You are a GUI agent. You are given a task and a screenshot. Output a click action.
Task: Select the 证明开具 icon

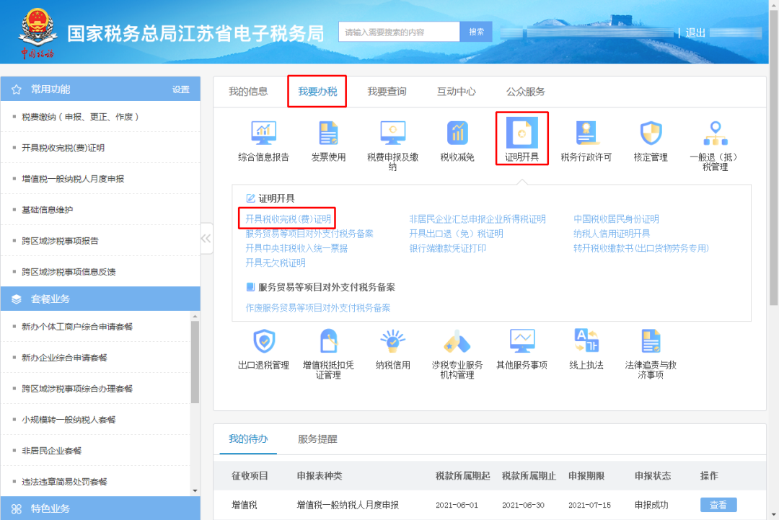click(521, 133)
